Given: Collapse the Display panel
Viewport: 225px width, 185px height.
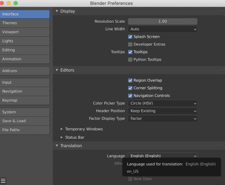Looking at the screenshot, I should (57, 11).
